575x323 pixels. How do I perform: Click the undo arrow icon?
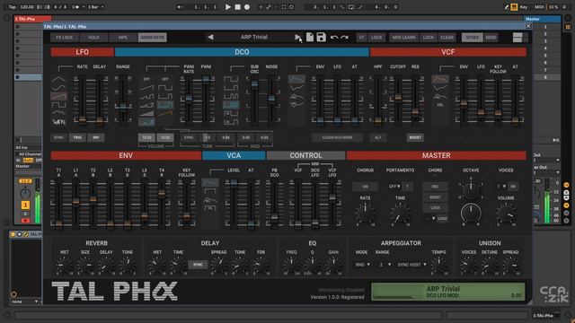[333, 38]
